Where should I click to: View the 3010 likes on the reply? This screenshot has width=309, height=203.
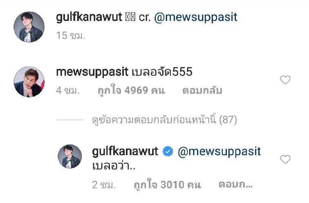pyautogui.click(x=167, y=185)
